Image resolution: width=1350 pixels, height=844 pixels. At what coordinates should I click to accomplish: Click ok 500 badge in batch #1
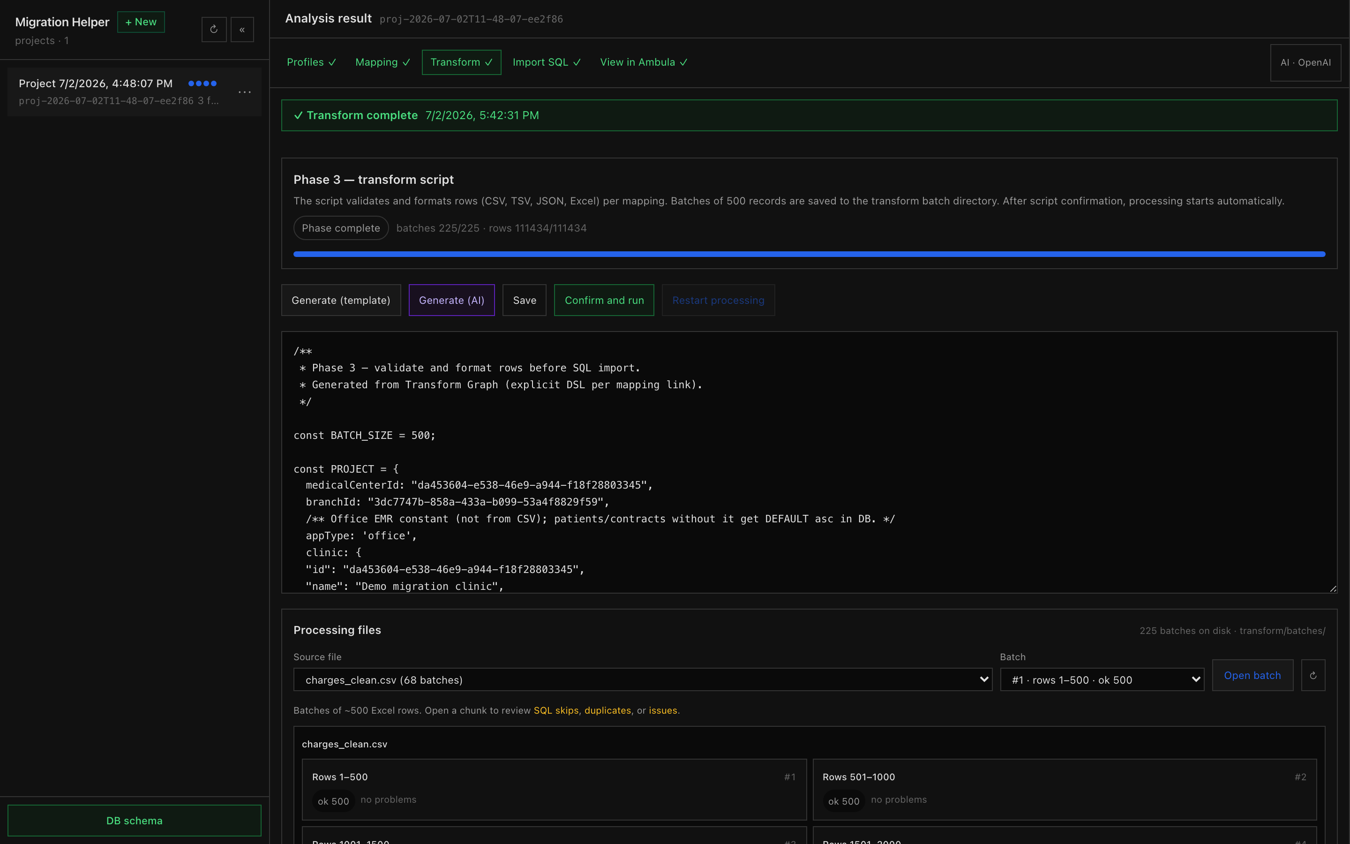(x=333, y=801)
